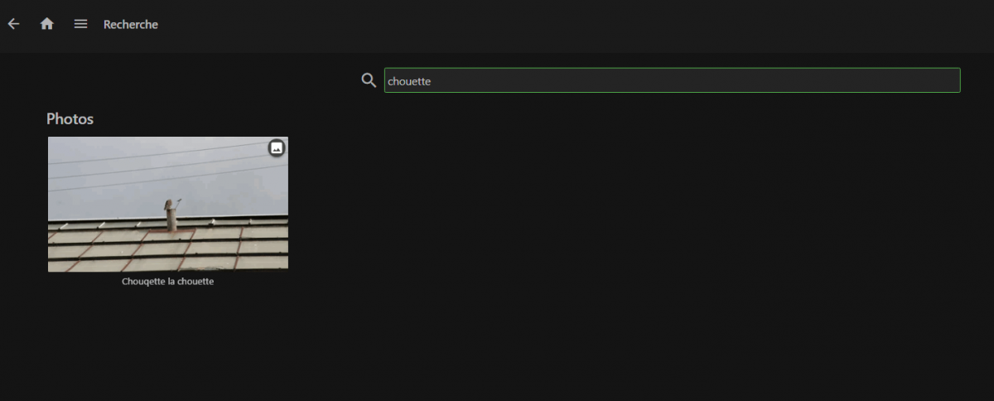Image resolution: width=994 pixels, height=401 pixels.
Task: Click the photo type badge on thumbnail
Action: point(277,147)
